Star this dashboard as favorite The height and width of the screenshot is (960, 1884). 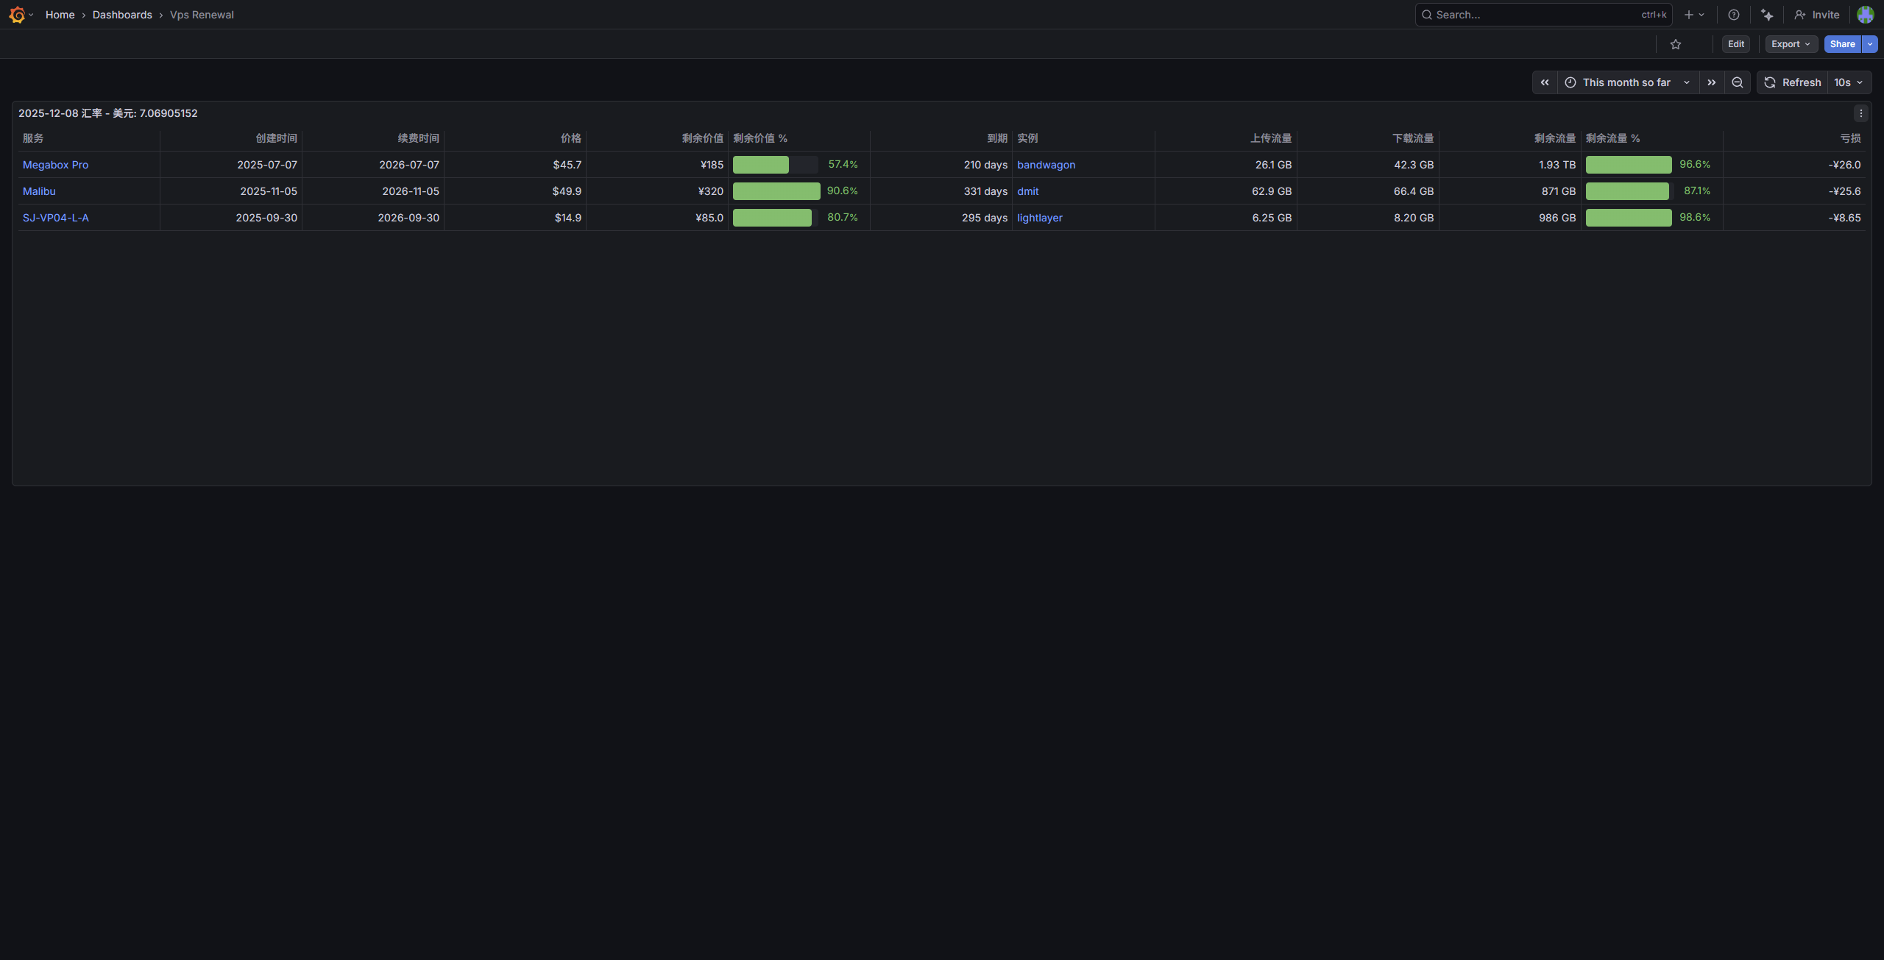coord(1676,44)
